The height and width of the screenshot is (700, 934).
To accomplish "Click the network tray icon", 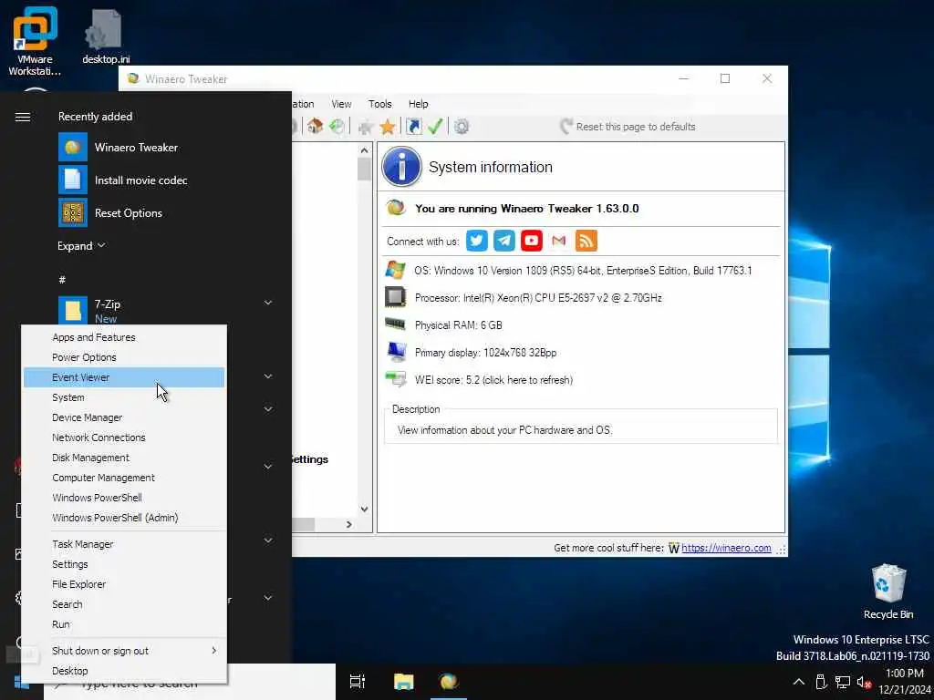I will (x=842, y=682).
